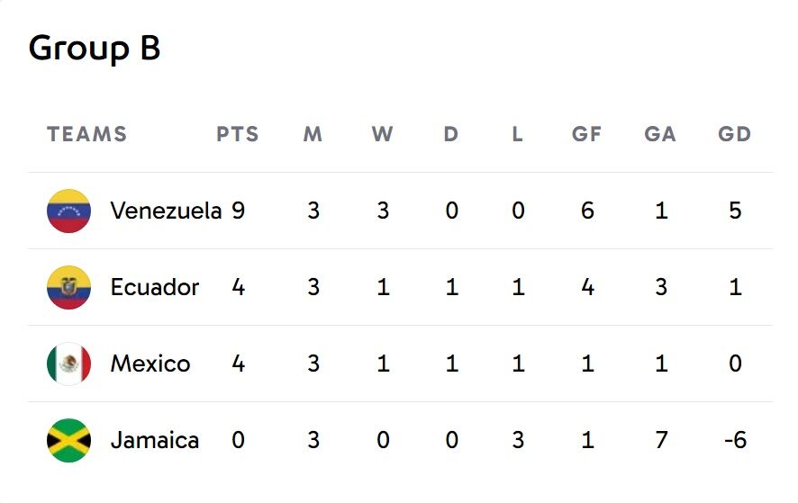Sort by the GF column header

586,135
